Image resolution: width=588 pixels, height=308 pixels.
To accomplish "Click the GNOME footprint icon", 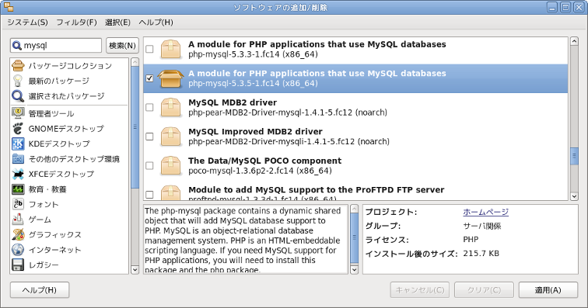I will pos(18,128).
